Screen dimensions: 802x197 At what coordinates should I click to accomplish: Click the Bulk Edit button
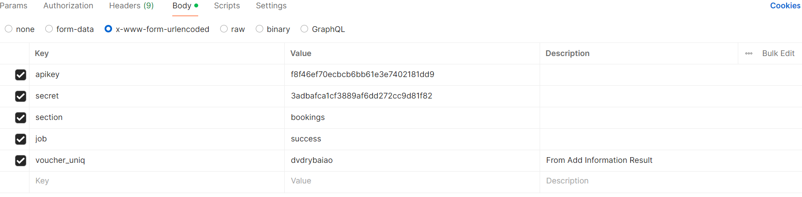point(778,53)
